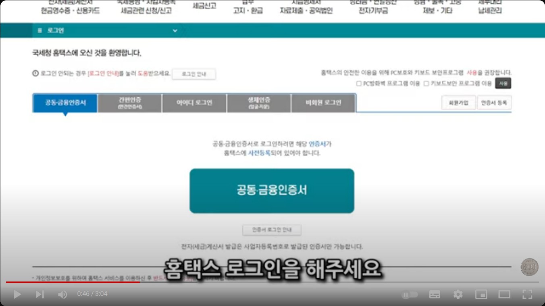
Task: Switch to the 간편인증 tab
Action: point(130,103)
